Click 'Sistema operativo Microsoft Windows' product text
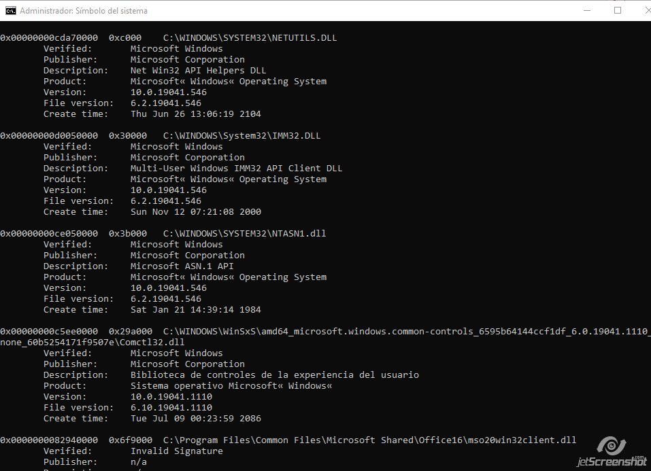This screenshot has width=651, height=471. pyautogui.click(x=231, y=386)
